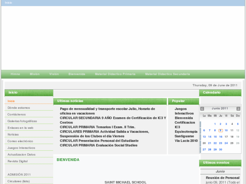246x184 pixels.
Task: Open Certificacion IC3 in Popular list
Action: tap(185, 125)
